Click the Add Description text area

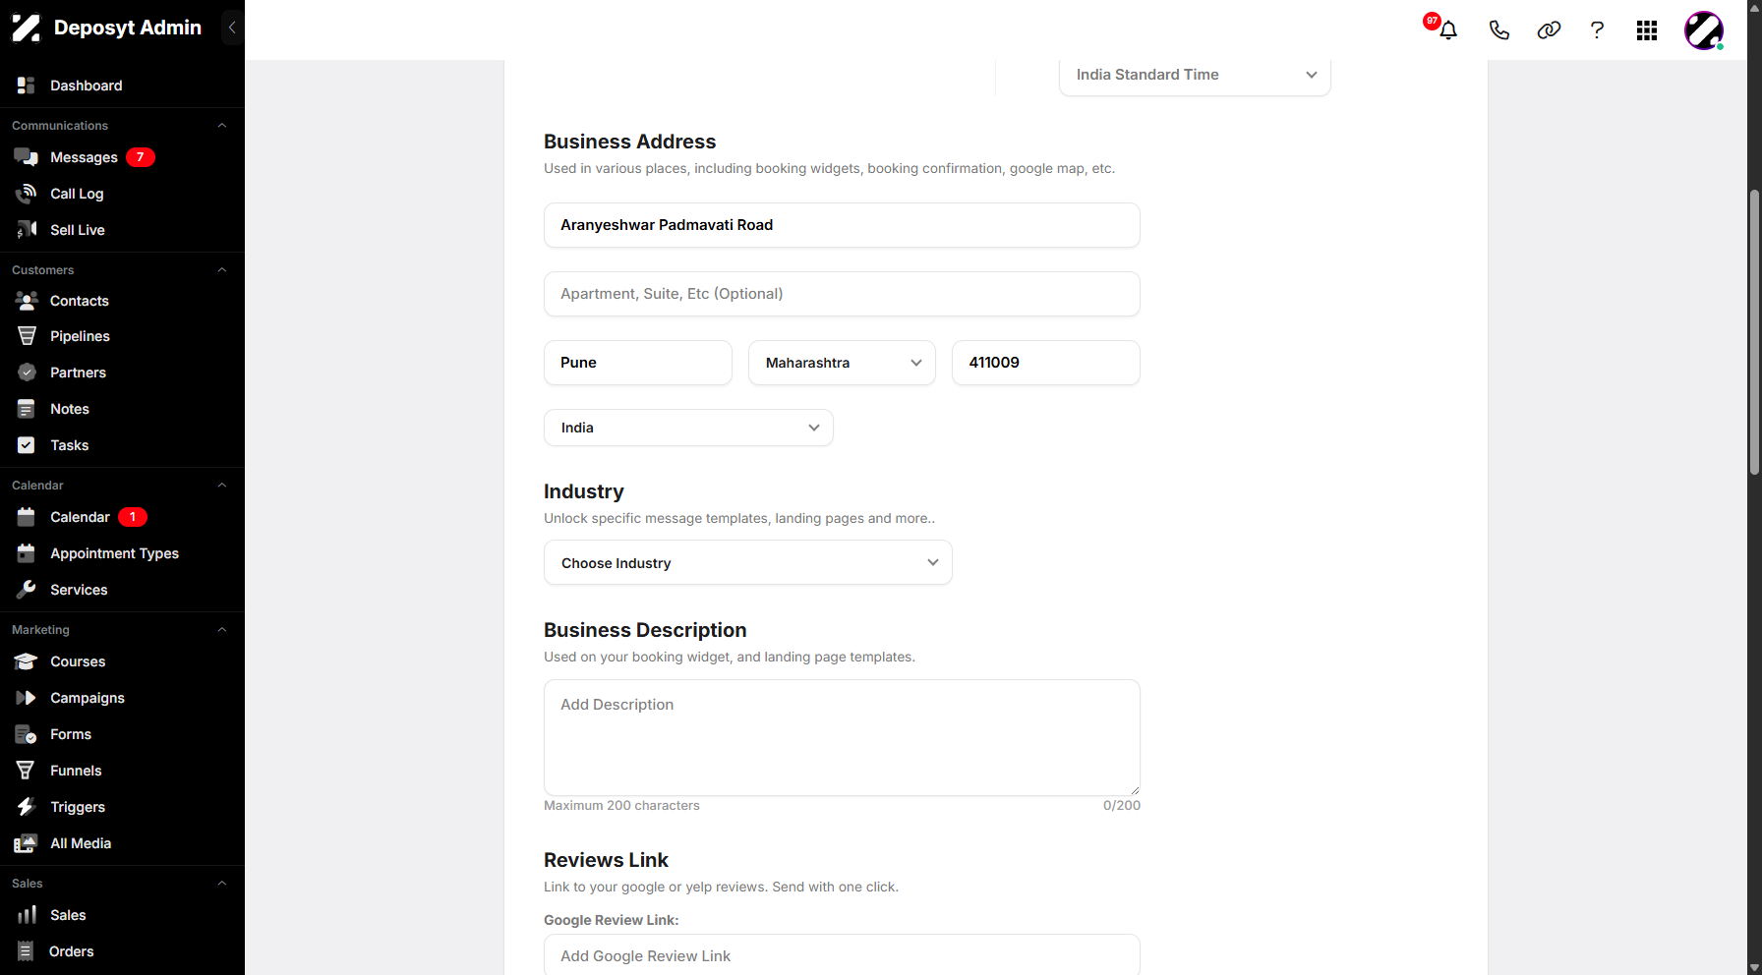click(x=842, y=738)
